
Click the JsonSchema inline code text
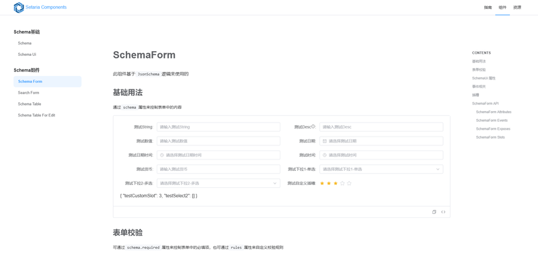point(149,74)
